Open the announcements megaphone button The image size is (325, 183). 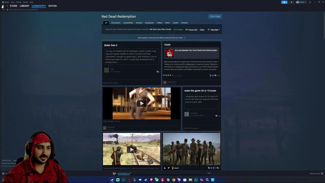(284, 2)
